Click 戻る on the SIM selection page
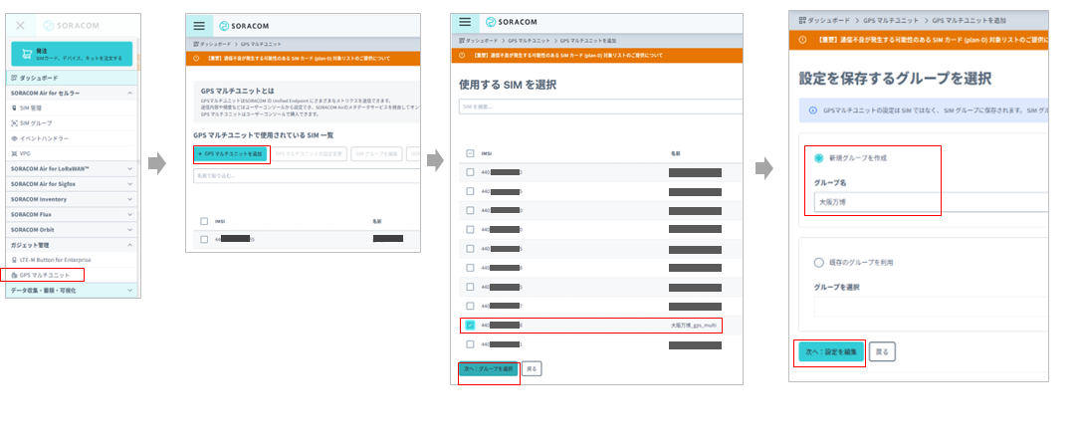 [x=532, y=369]
